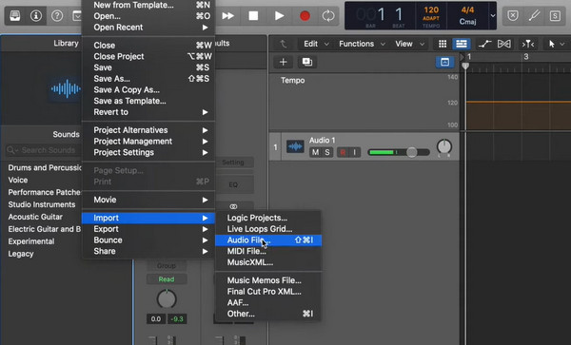Click the Setting button on channel strip
This screenshot has height=345, width=571.
233,163
